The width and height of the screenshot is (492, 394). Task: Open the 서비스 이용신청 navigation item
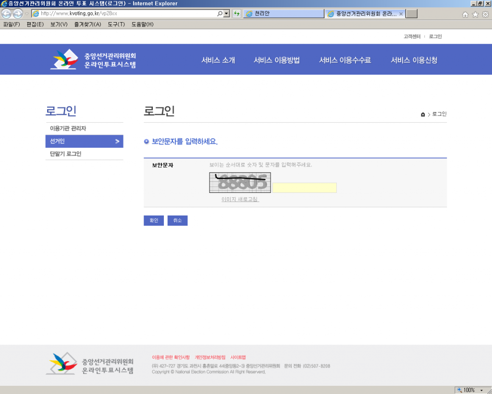(x=414, y=60)
